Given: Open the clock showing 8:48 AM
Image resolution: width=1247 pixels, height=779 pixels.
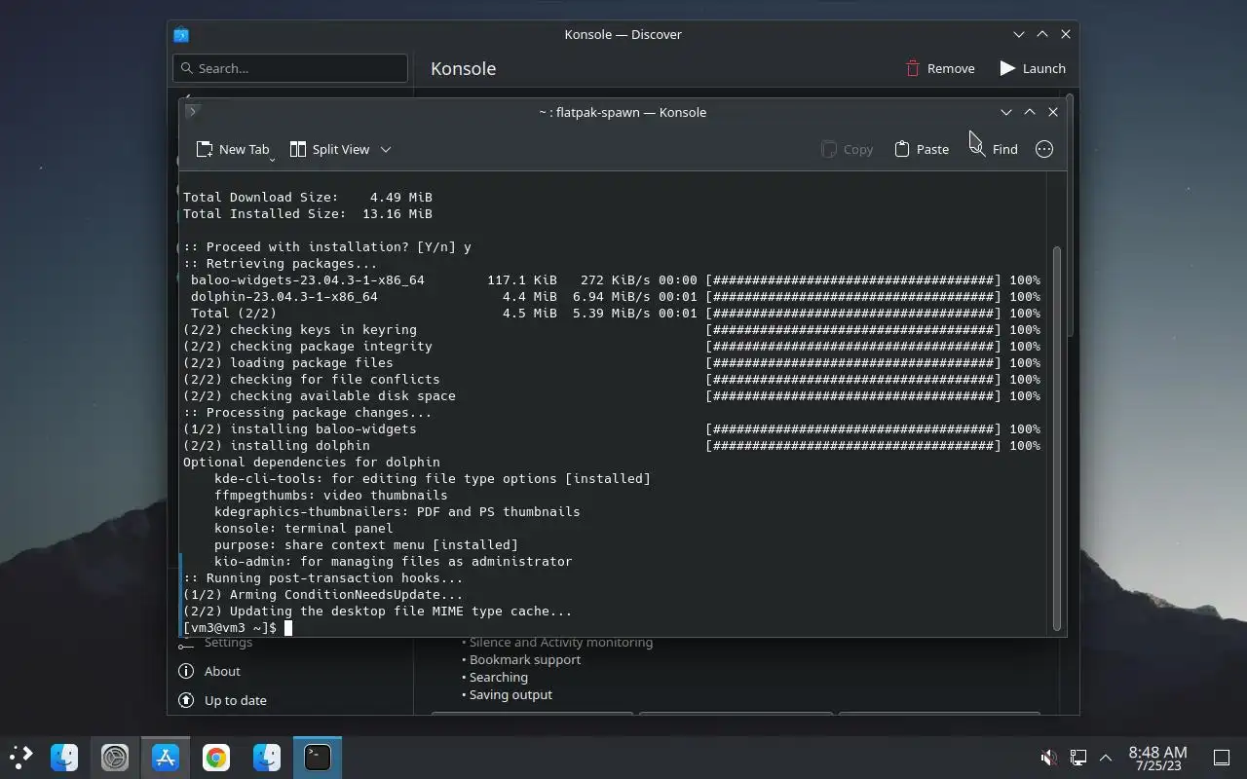Looking at the screenshot, I should pos(1157,758).
